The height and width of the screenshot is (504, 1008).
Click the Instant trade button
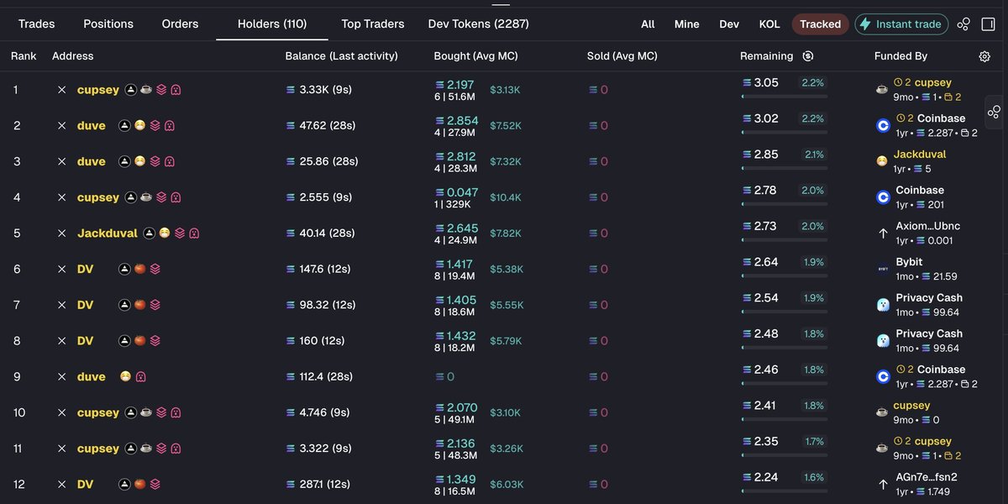[x=901, y=24]
